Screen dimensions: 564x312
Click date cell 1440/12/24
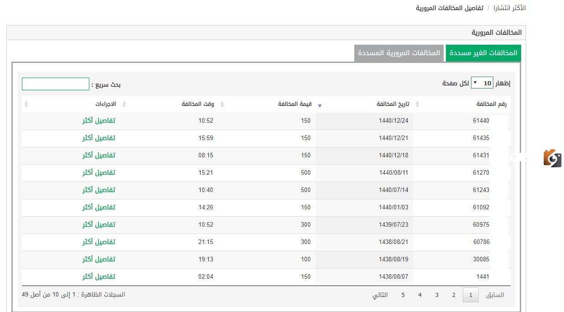tap(393, 121)
